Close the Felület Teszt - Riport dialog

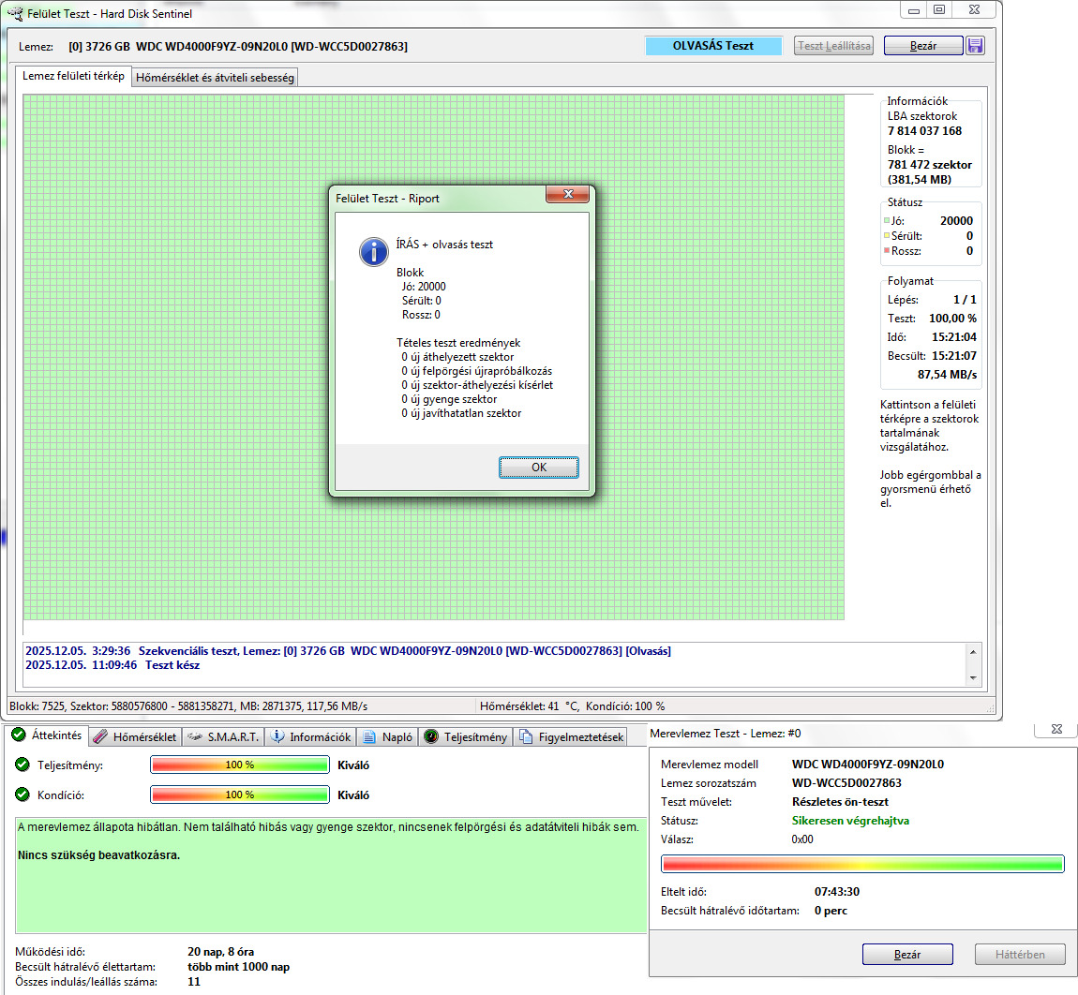coord(568,195)
